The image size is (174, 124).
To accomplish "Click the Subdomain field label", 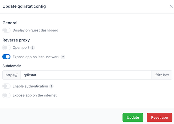I will (x=12, y=66).
